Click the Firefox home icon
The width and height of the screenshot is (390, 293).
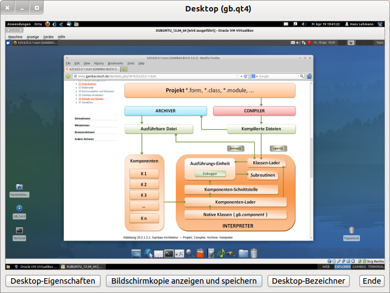(x=309, y=76)
